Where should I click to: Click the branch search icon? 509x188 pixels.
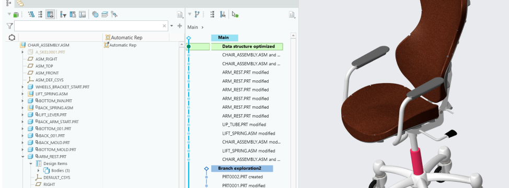[223, 14]
